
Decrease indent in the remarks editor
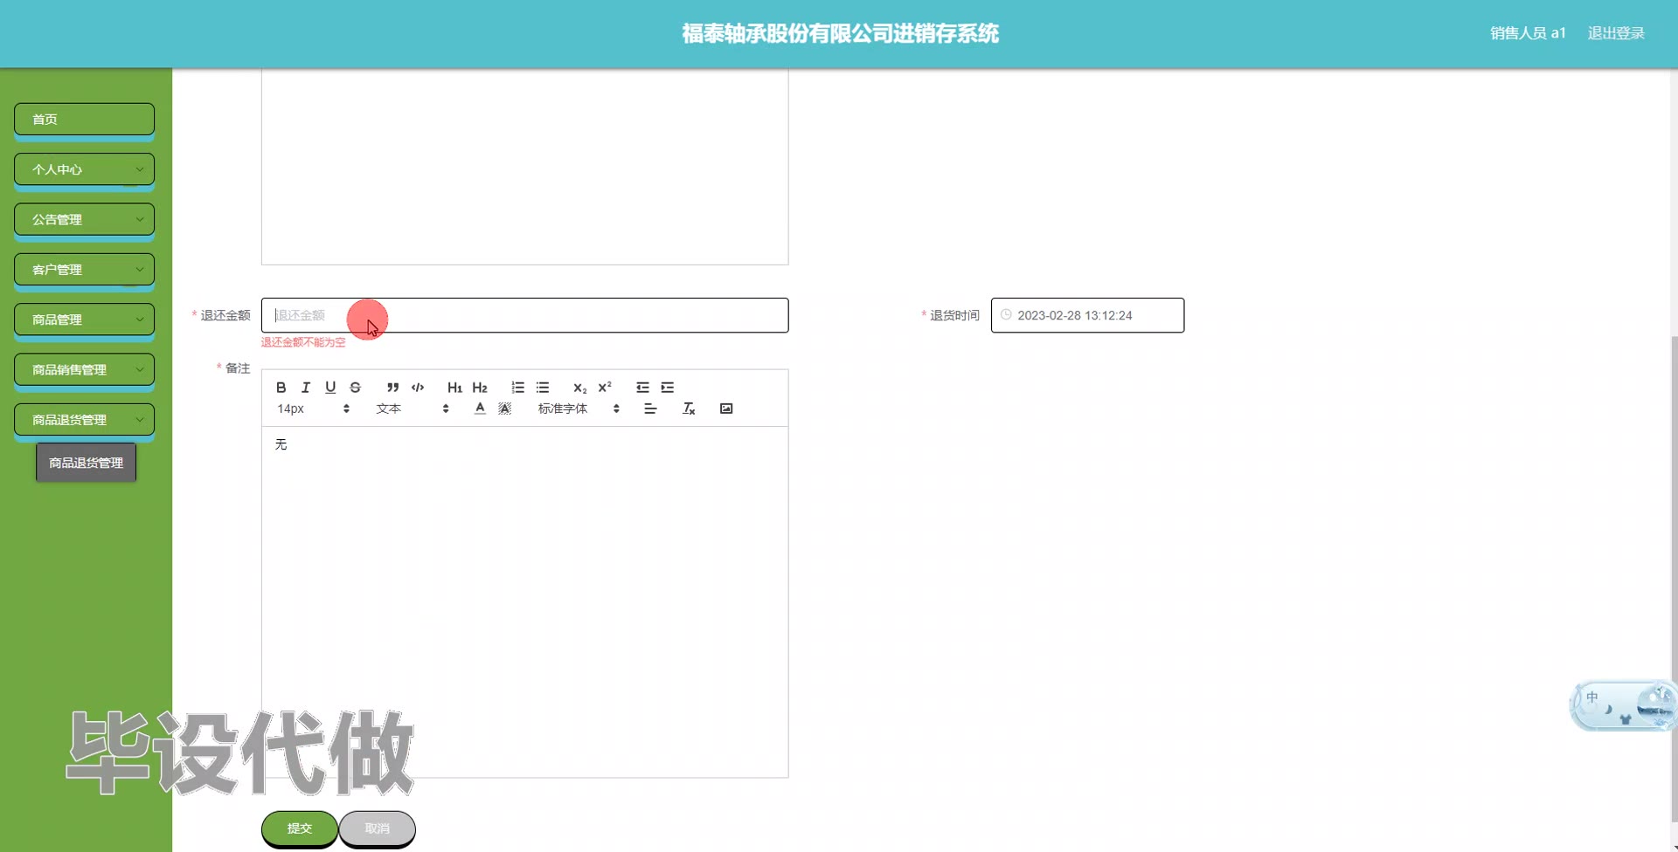click(642, 388)
